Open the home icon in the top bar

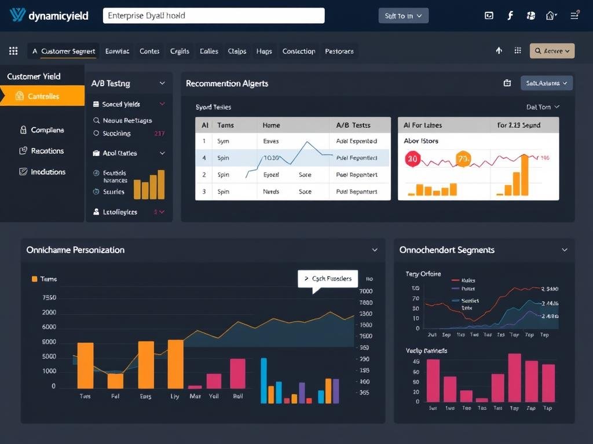point(551,15)
